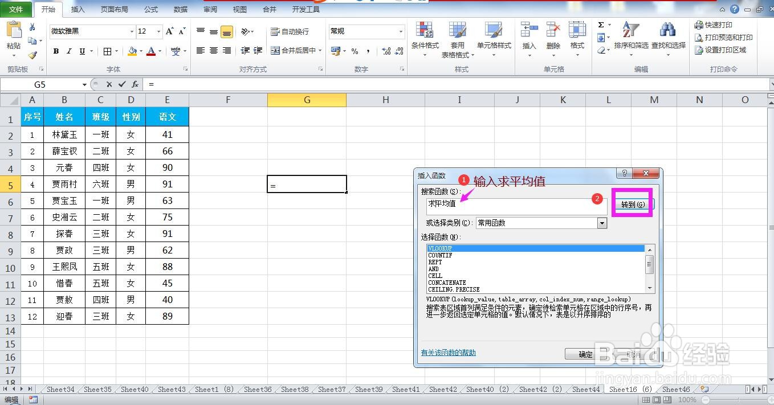Toggle middle vertical alignment

[x=214, y=31]
